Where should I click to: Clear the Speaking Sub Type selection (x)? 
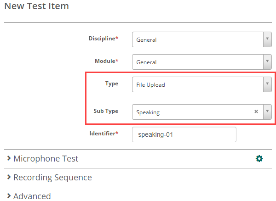click(256, 112)
